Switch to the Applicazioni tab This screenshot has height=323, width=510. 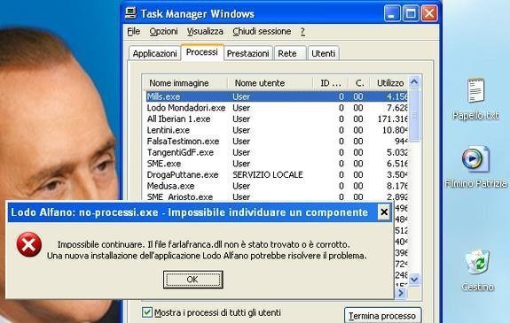pos(154,54)
